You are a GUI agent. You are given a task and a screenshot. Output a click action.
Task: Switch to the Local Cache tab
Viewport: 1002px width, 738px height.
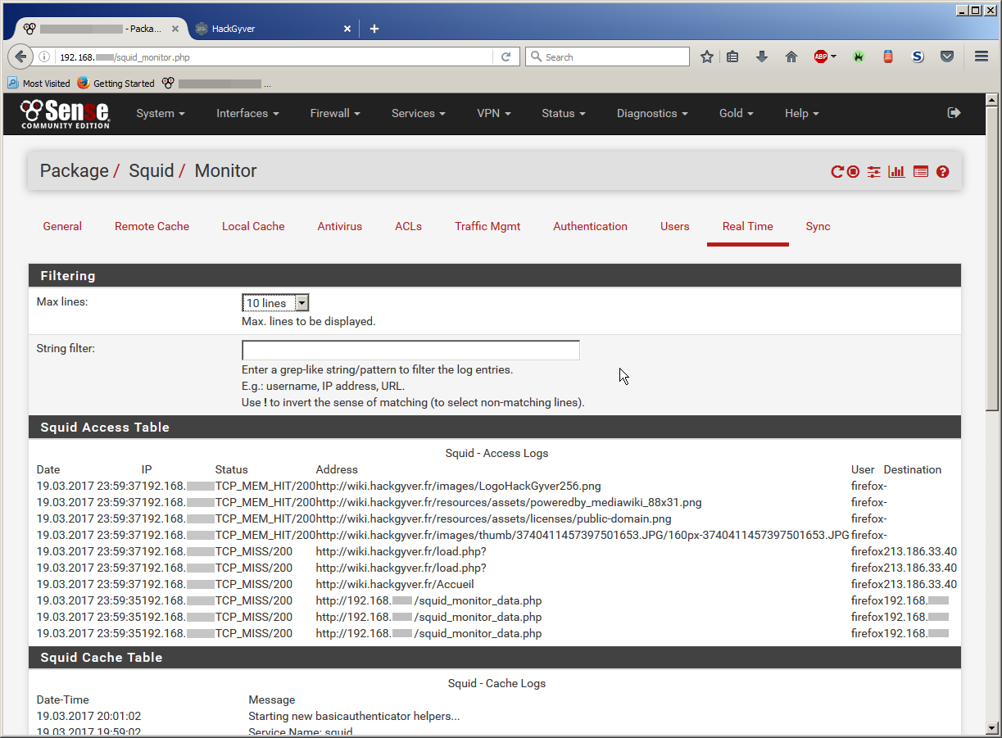pos(253,227)
